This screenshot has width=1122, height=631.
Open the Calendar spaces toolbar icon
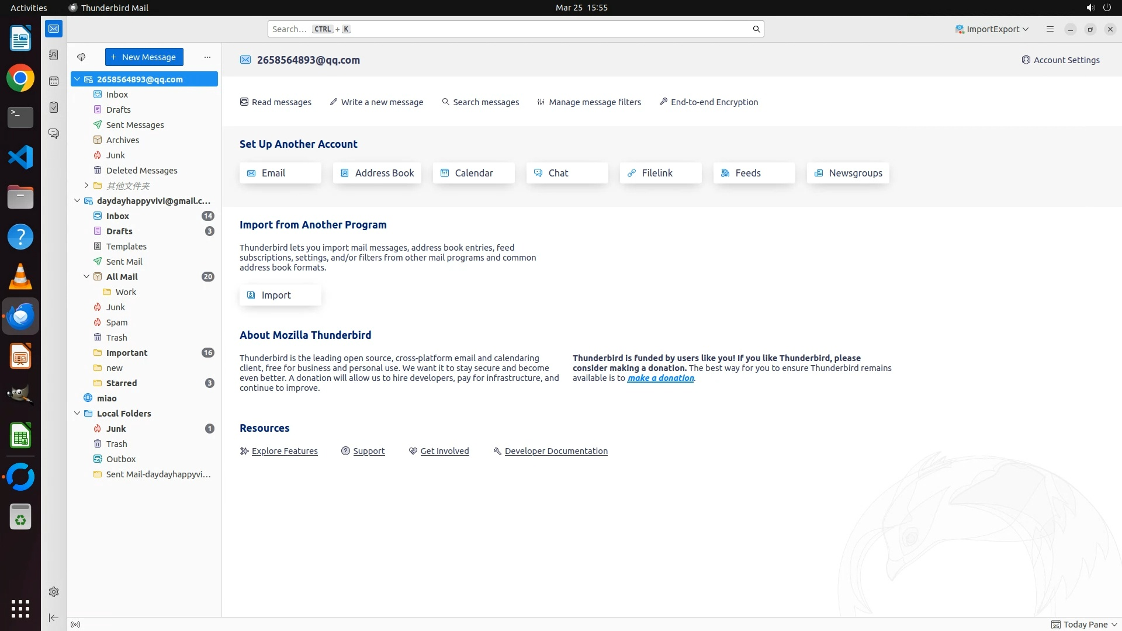tap(54, 81)
